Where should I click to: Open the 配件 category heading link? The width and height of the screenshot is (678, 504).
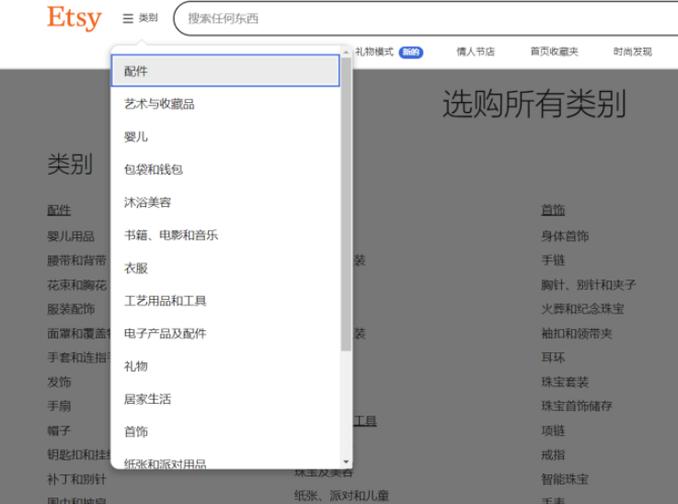click(59, 211)
